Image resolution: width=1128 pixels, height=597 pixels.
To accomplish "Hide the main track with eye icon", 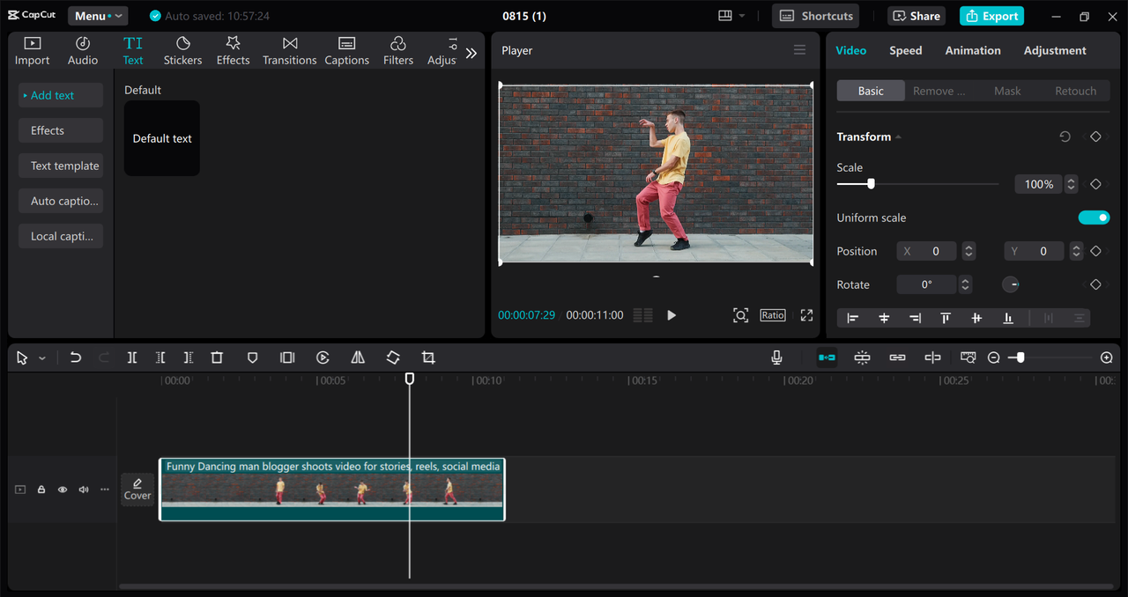I will [63, 490].
